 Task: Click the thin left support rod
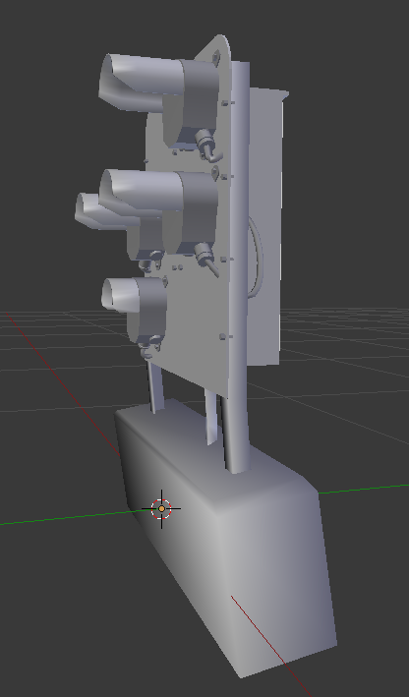(154, 386)
